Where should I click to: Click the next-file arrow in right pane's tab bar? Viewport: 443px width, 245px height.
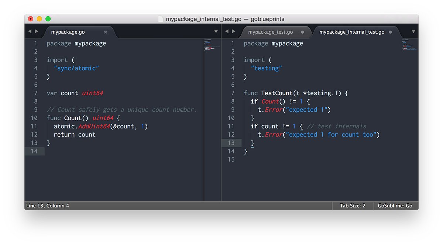pyautogui.click(x=234, y=31)
